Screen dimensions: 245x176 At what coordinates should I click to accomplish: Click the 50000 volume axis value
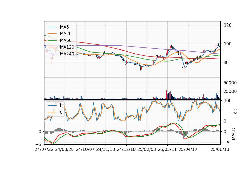pyautogui.click(x=230, y=83)
